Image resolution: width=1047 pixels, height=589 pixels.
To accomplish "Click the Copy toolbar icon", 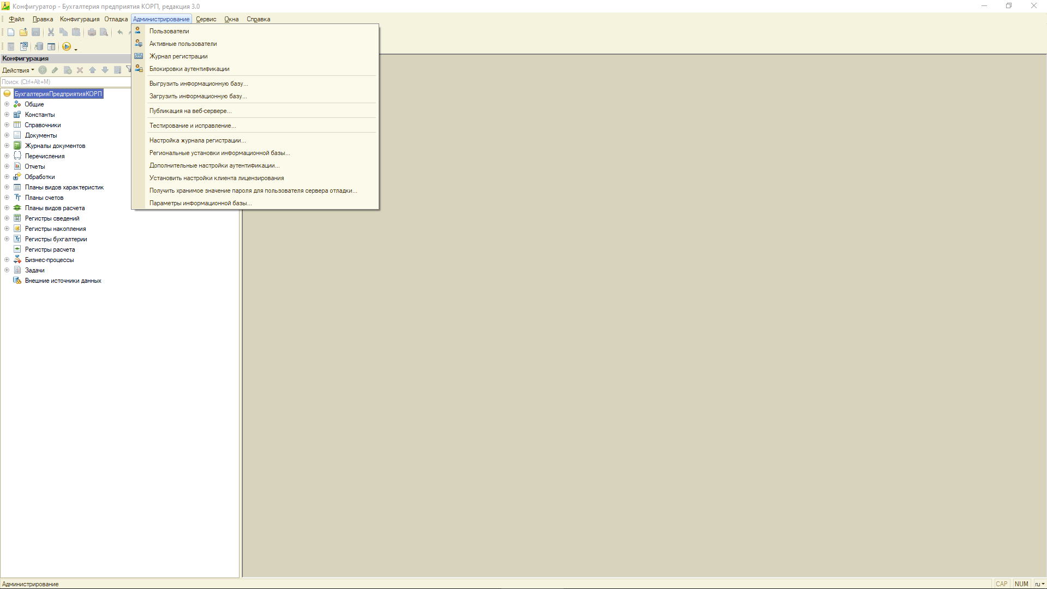I will [63, 32].
